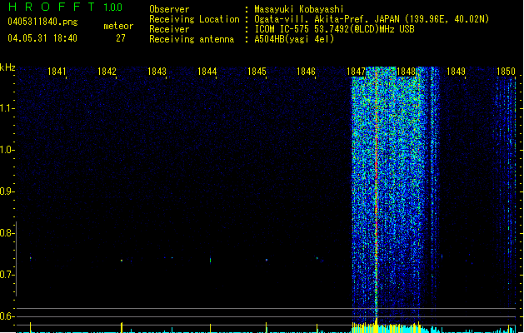The width and height of the screenshot is (524, 333).
Task: Select the meteor count value 27
Action: pyautogui.click(x=121, y=38)
